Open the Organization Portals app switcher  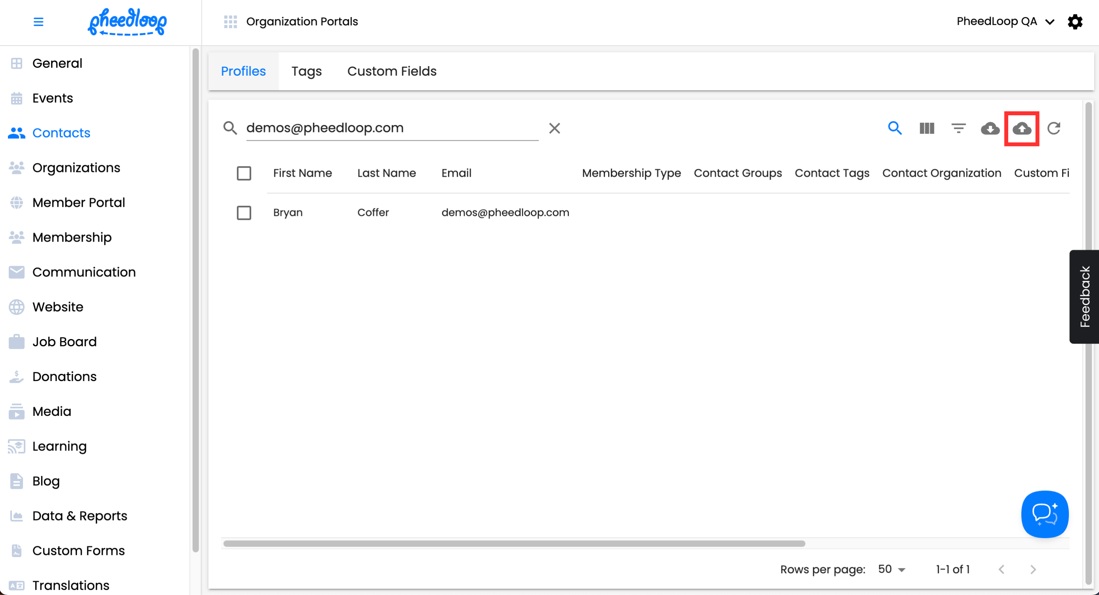point(230,22)
